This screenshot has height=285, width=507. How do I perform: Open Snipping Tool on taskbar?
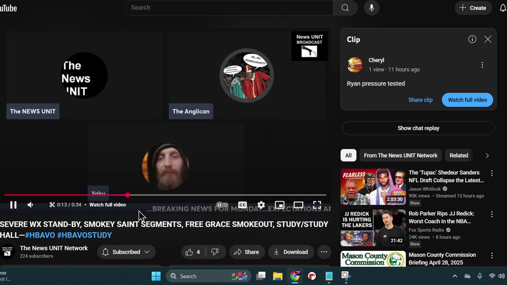346,276
